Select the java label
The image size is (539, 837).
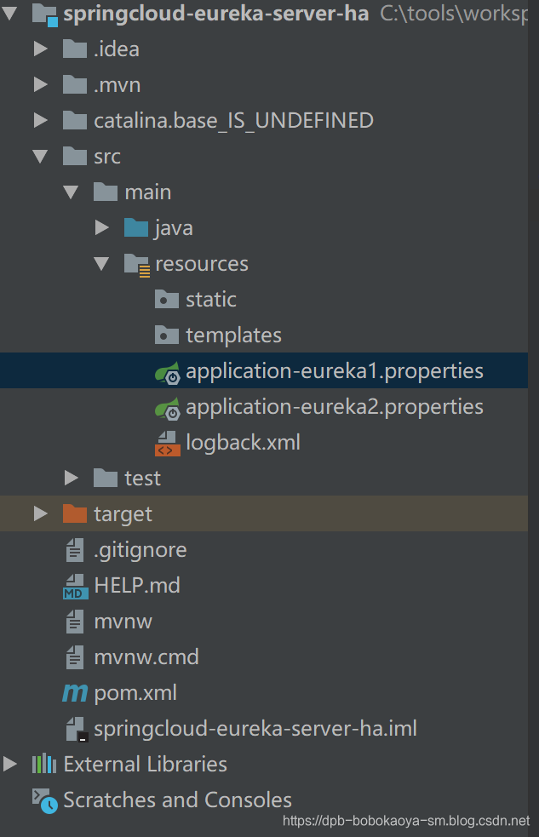174,228
